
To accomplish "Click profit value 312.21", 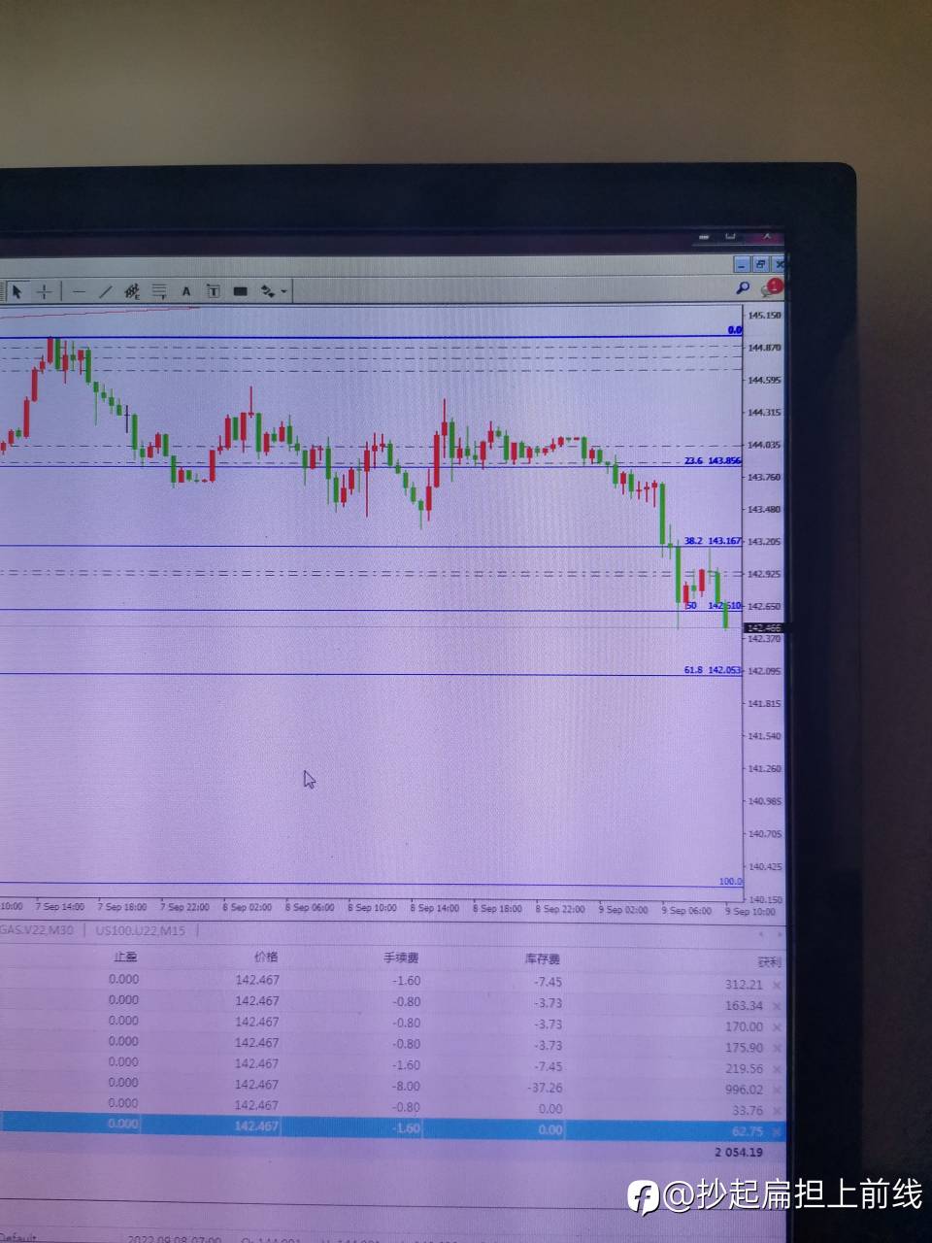I will [744, 985].
